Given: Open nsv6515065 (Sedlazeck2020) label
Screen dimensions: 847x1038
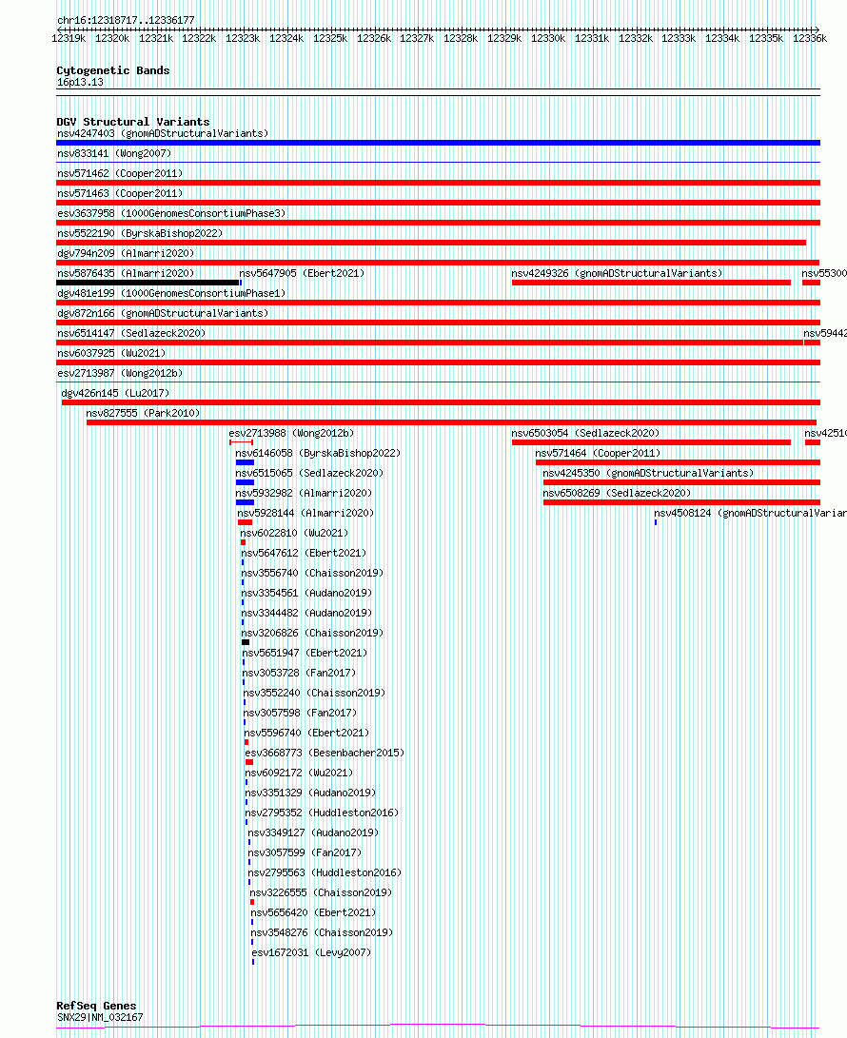Looking at the screenshot, I should point(309,473).
